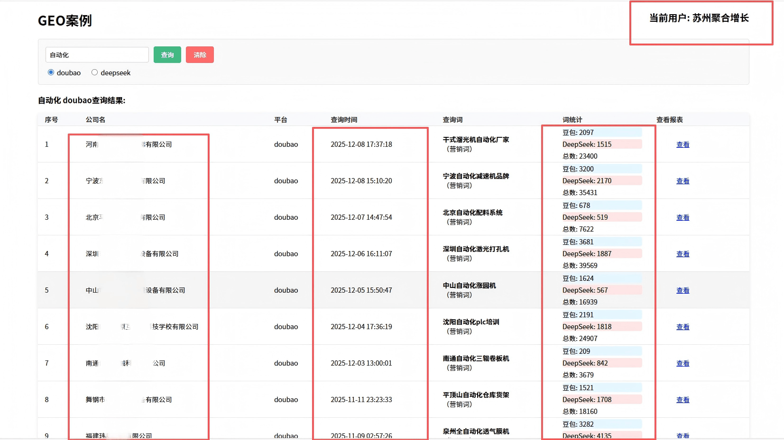Open 查看 report link for row 2
Screen dimensions: 784x440
click(683, 181)
